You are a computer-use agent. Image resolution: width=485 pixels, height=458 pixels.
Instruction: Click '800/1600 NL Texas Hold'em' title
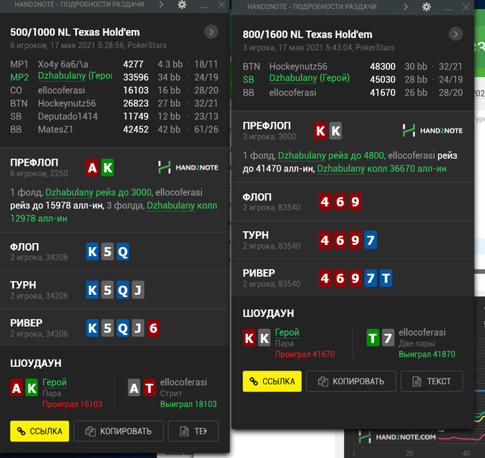(308, 35)
